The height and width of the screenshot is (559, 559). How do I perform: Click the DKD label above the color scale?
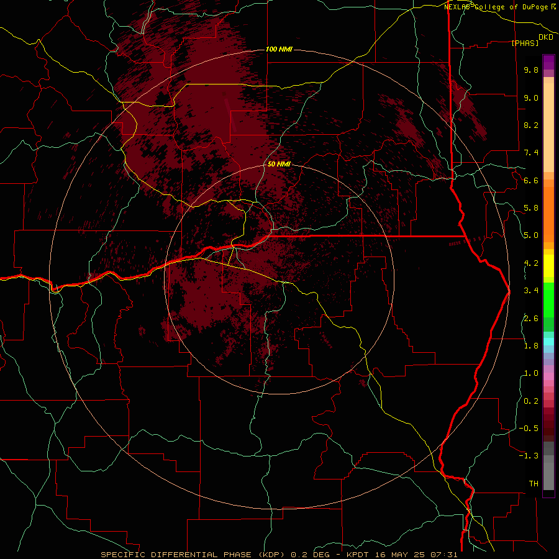click(x=546, y=37)
